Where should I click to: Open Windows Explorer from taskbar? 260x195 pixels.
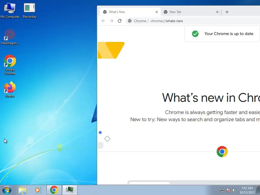click(23, 190)
